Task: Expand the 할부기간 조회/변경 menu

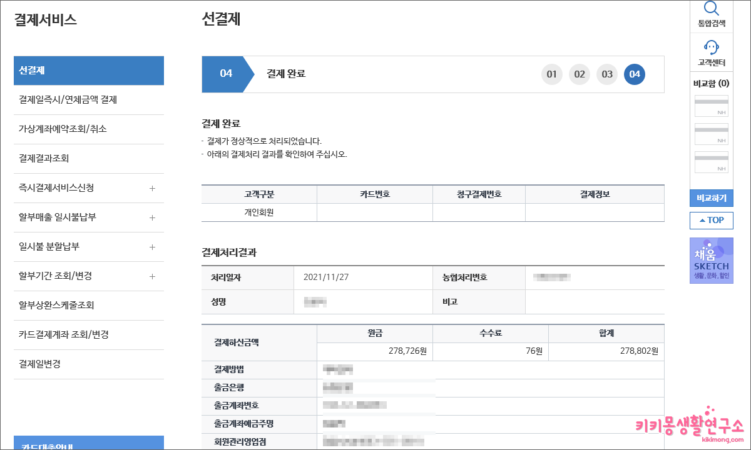Action: [88, 276]
